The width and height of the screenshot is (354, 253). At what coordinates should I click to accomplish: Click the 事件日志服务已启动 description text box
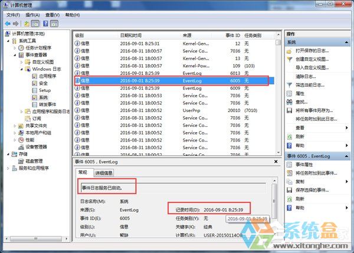pos(173,188)
